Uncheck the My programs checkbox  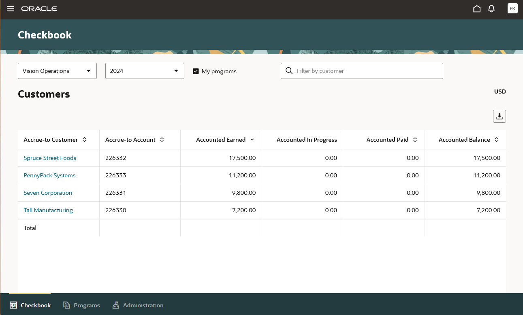click(x=196, y=71)
